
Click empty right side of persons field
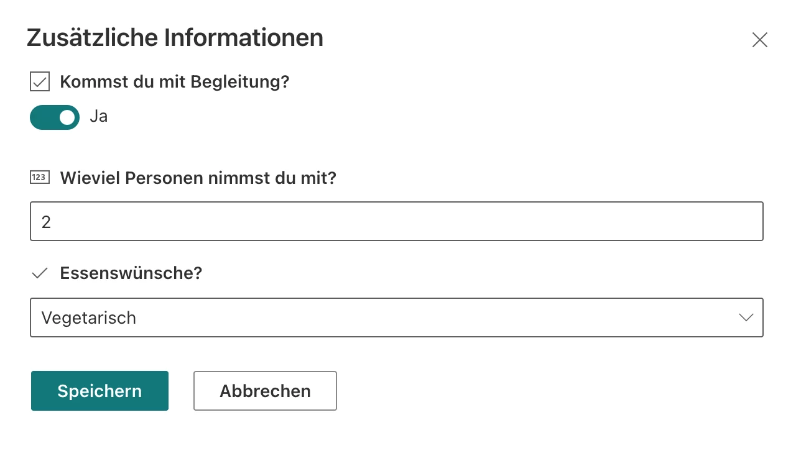pyautogui.click(x=622, y=221)
